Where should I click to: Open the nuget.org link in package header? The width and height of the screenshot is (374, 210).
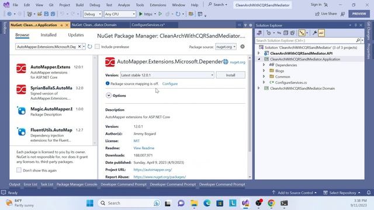pyautogui.click(x=237, y=62)
